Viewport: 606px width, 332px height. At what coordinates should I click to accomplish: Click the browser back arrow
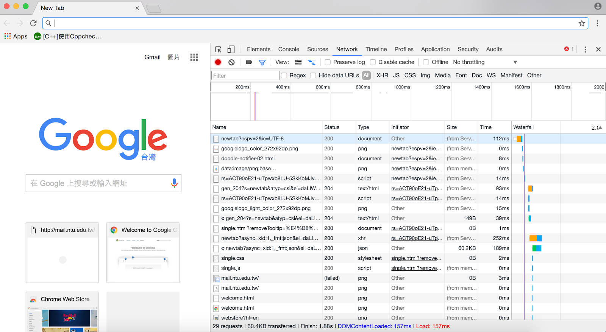pos(7,23)
